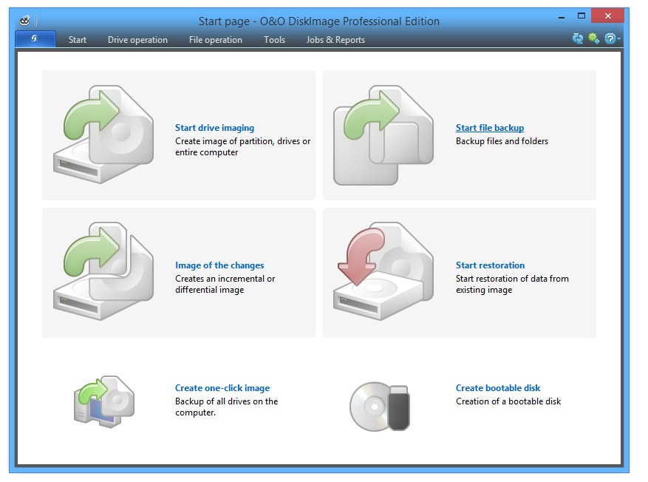Click the Start restoration link
This screenshot has height=482, width=648.
(x=490, y=265)
